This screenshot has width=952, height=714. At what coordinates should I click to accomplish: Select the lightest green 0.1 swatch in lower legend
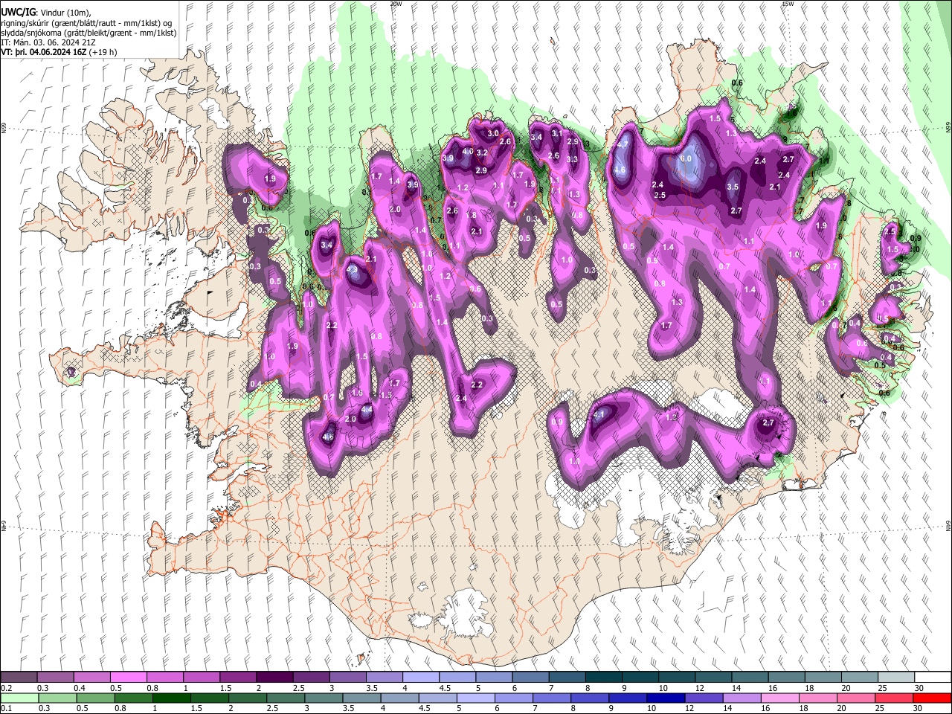pyautogui.click(x=19, y=698)
